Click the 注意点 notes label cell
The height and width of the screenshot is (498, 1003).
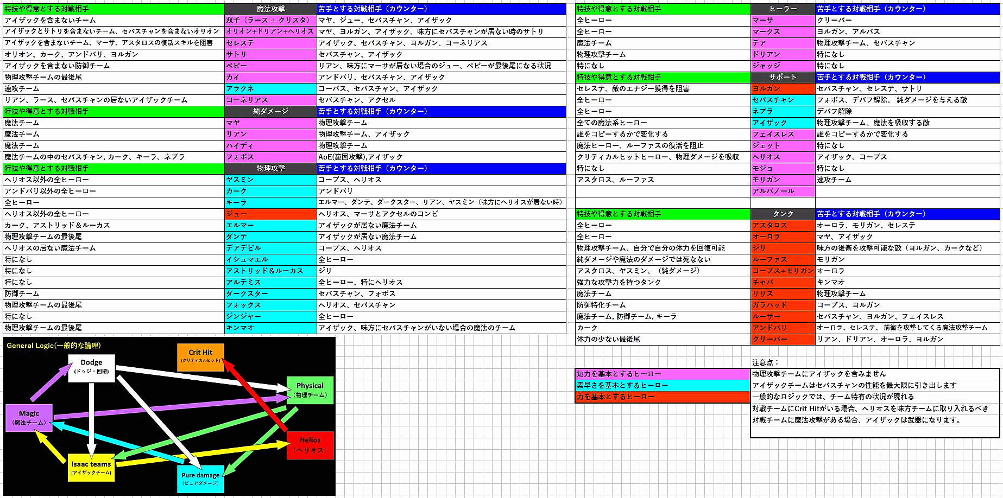(766, 362)
